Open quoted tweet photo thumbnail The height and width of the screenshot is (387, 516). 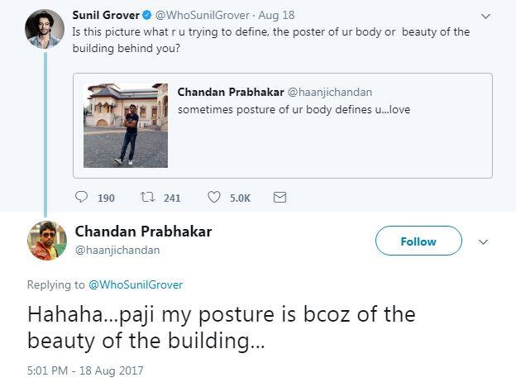click(126, 126)
